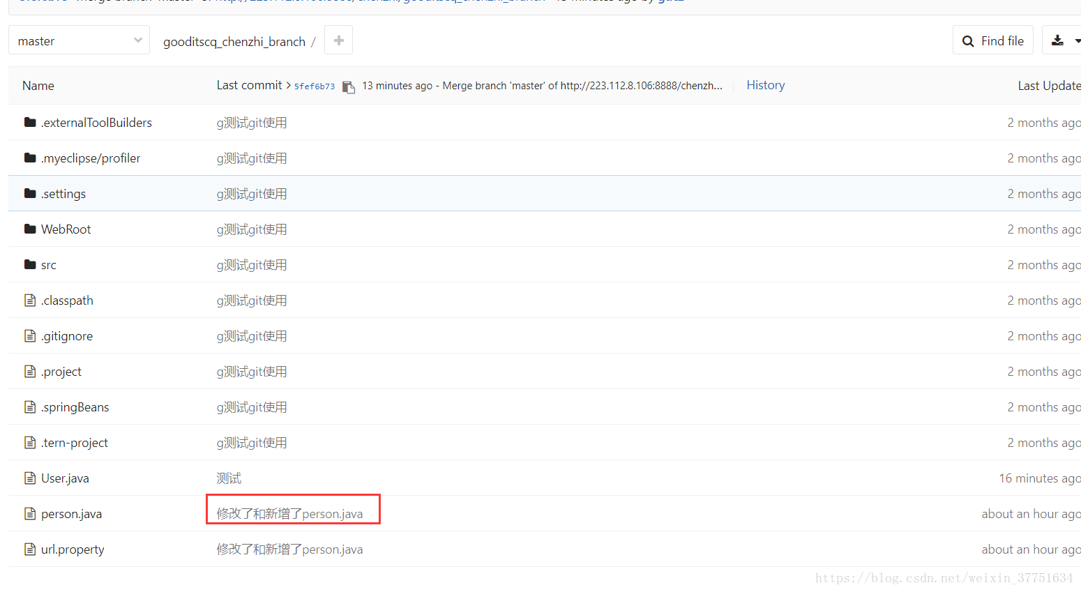Click the User.java file icon

(x=30, y=478)
